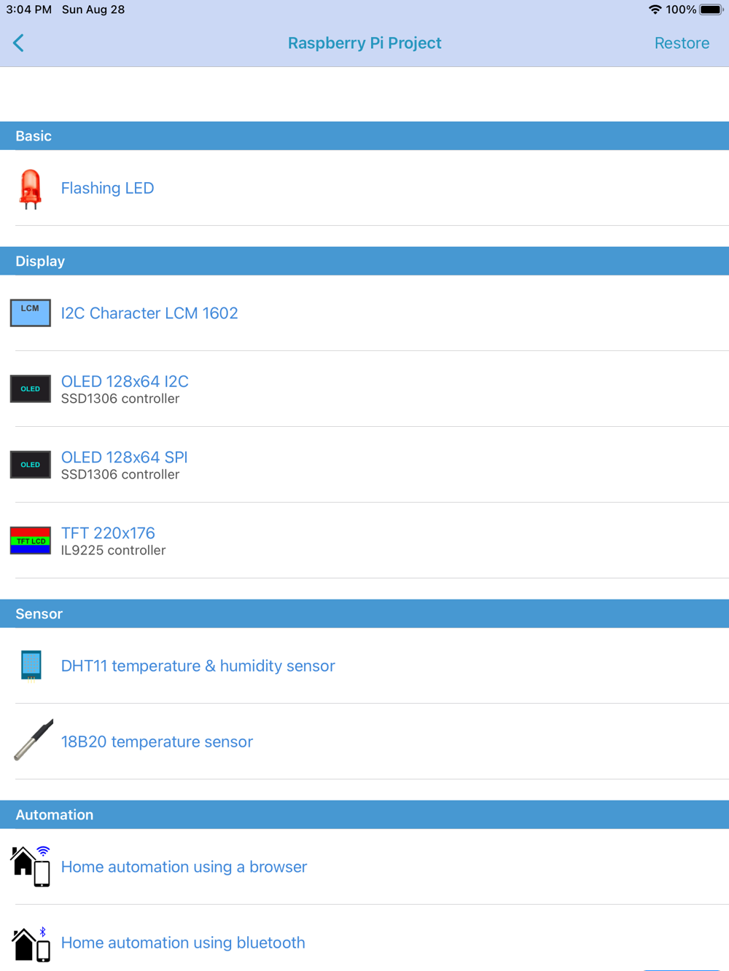Open DHT11 temperature & humidity sensor
Viewport: 729px width, 971px height.
tap(364, 666)
